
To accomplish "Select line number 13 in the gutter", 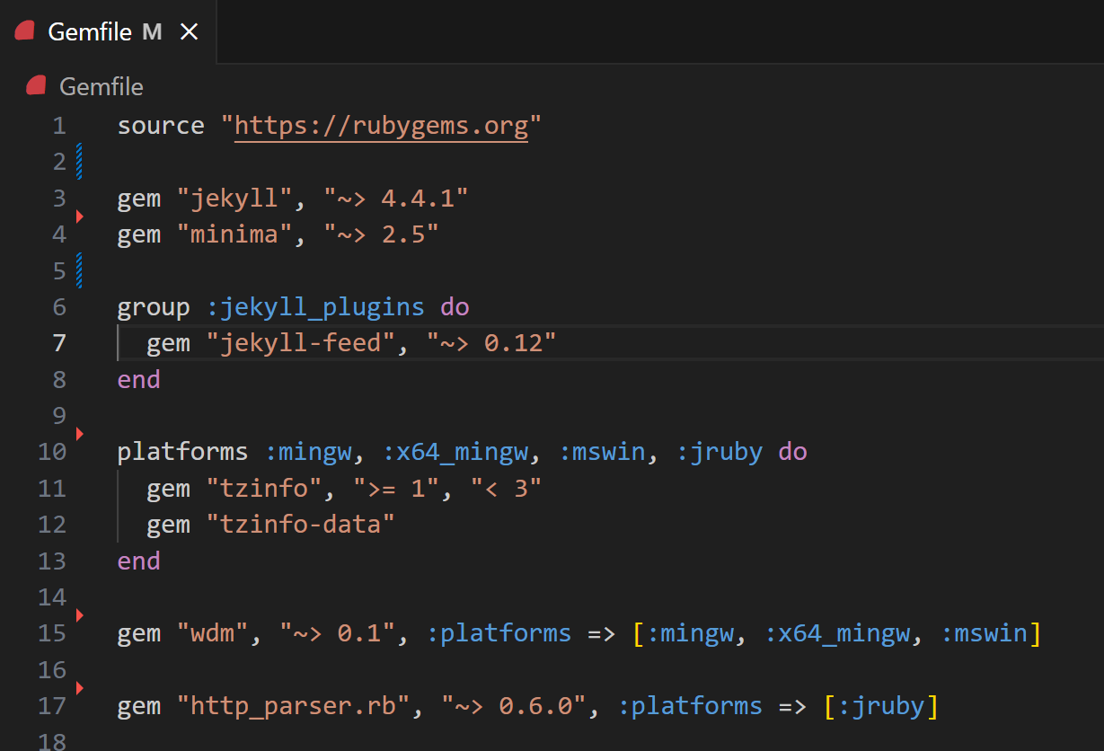I will point(52,561).
